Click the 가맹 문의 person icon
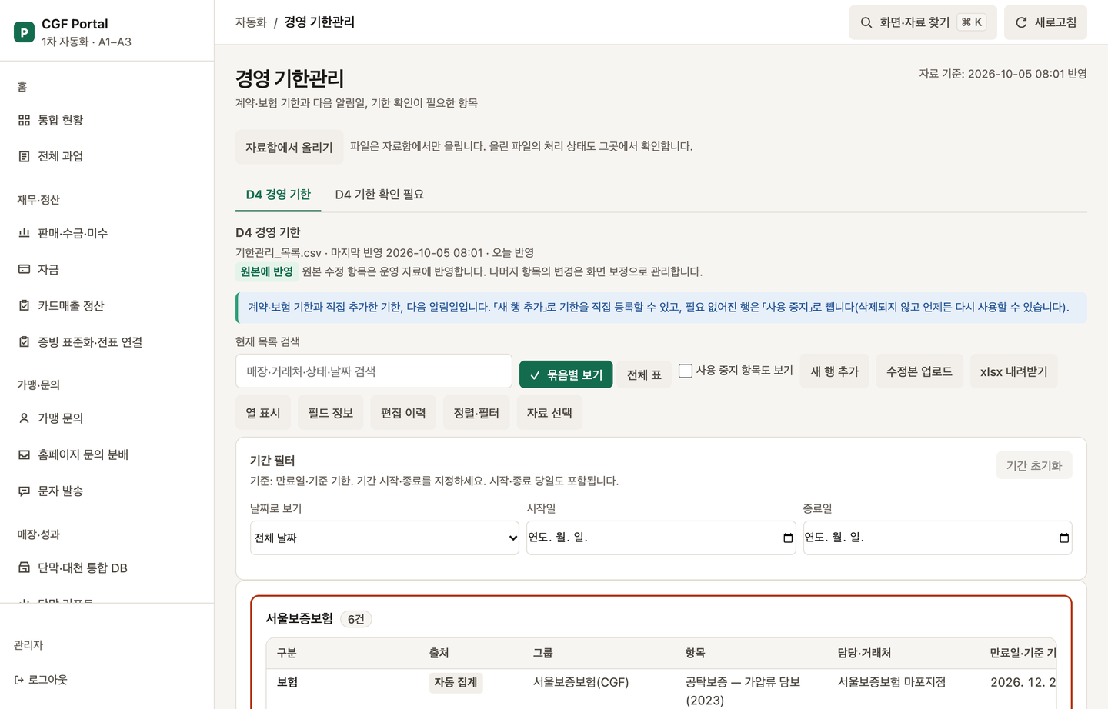 click(x=24, y=418)
